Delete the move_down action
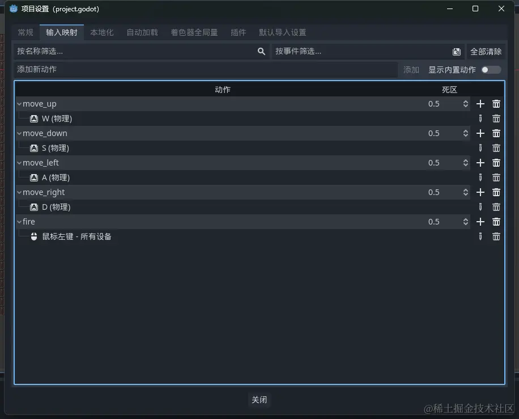Screen dimensions: 519x419 pos(496,133)
